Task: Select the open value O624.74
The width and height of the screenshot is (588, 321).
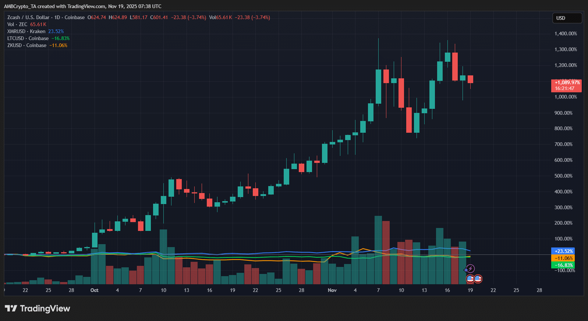Action: click(97, 17)
